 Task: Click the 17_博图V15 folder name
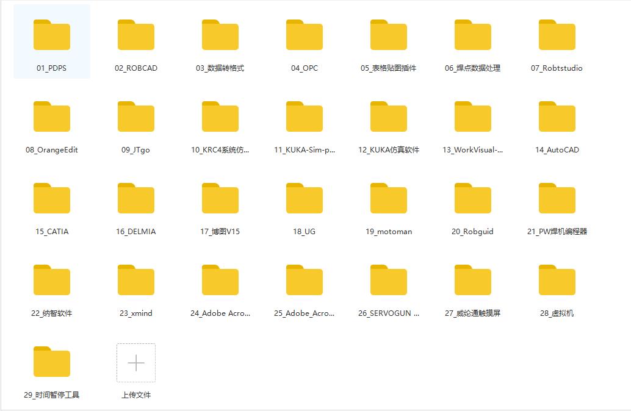click(220, 232)
